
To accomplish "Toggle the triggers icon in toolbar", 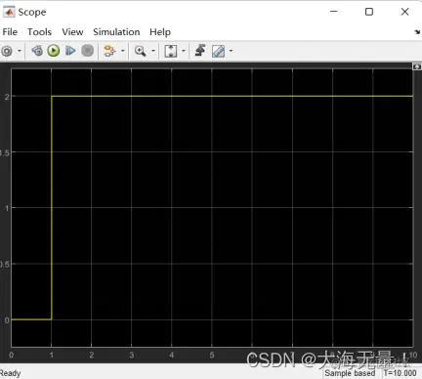I will coord(200,51).
